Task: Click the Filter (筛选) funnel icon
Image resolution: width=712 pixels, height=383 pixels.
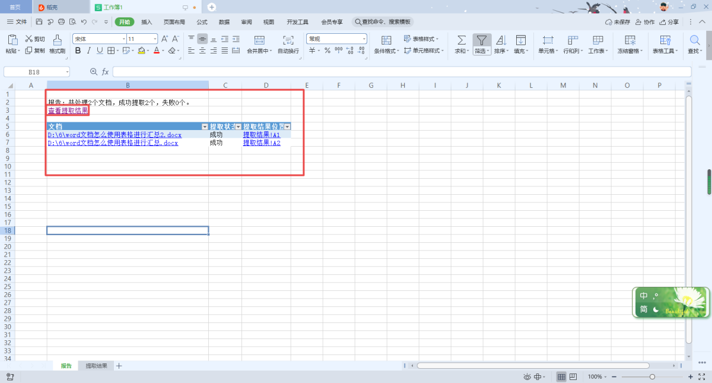Action: click(x=481, y=40)
